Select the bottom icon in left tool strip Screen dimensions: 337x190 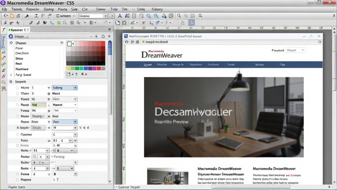click(3, 88)
